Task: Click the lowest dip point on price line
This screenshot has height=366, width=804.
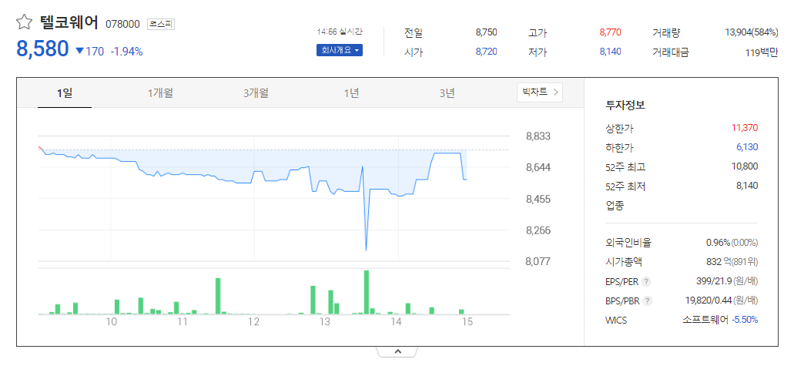Action: [x=366, y=250]
